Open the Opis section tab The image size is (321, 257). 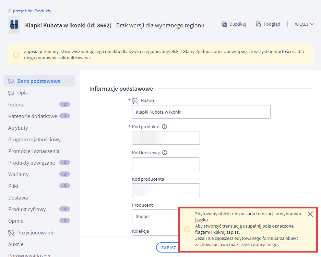(22, 93)
